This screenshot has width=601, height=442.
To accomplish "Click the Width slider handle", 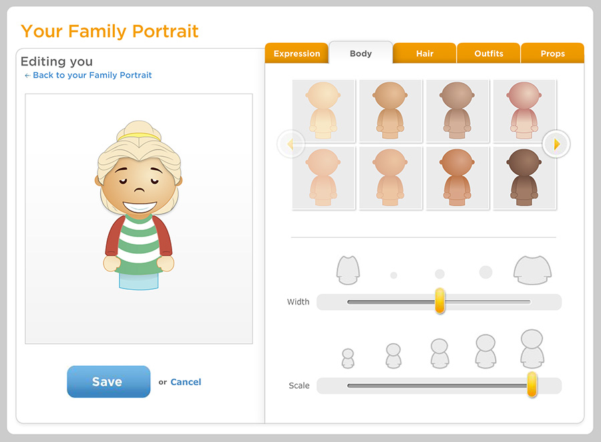I will click(x=440, y=301).
